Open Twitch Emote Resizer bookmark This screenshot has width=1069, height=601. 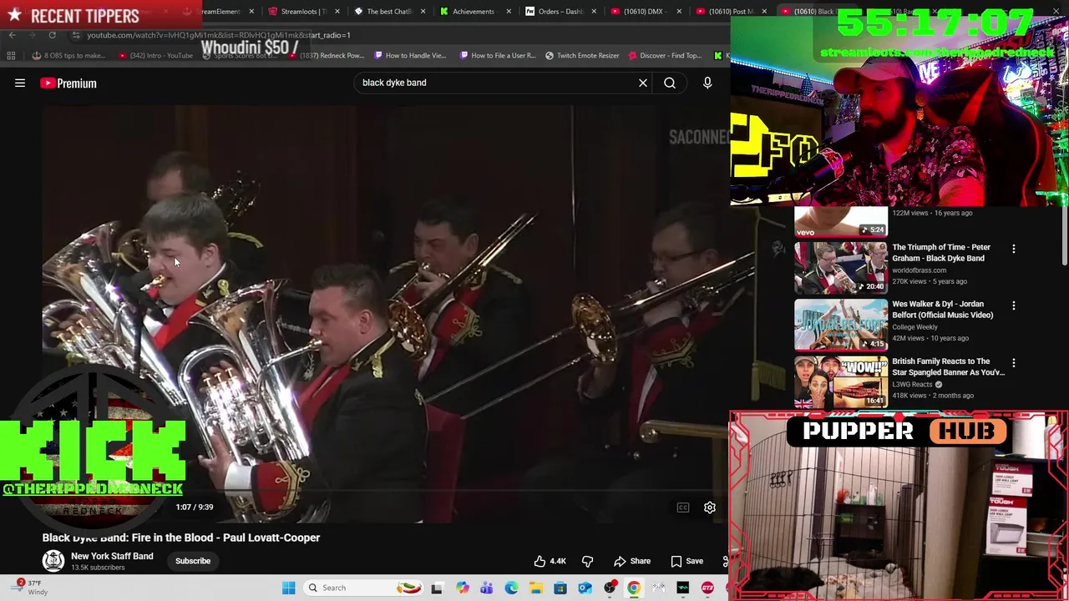pos(582,56)
